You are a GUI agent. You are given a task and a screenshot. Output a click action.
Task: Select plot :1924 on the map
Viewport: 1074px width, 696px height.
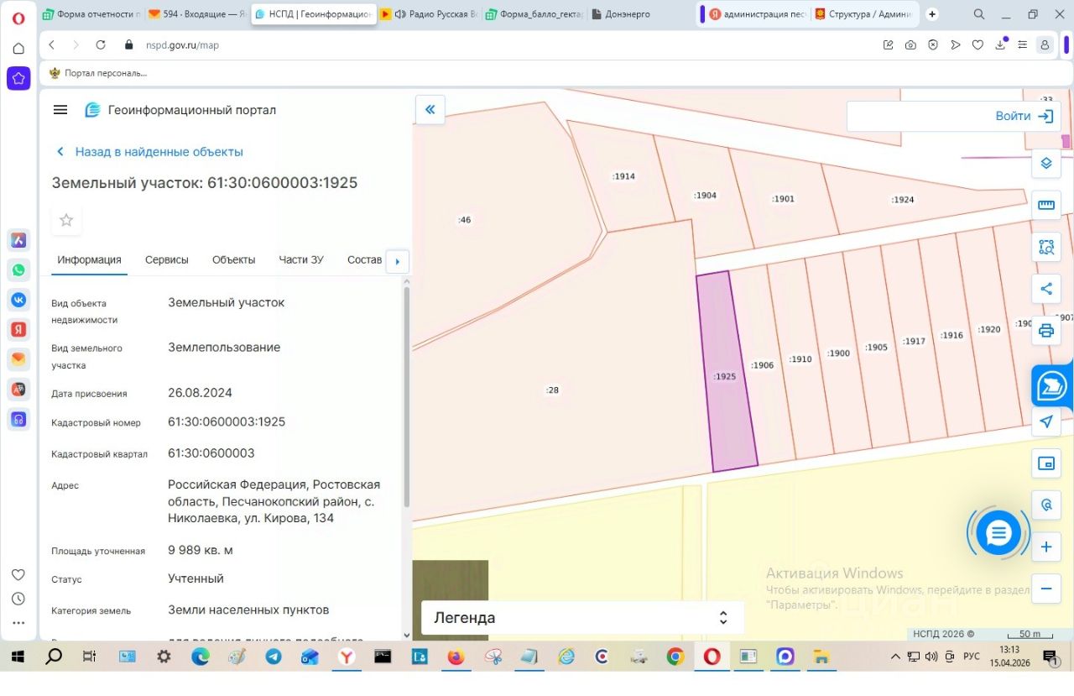coord(902,200)
